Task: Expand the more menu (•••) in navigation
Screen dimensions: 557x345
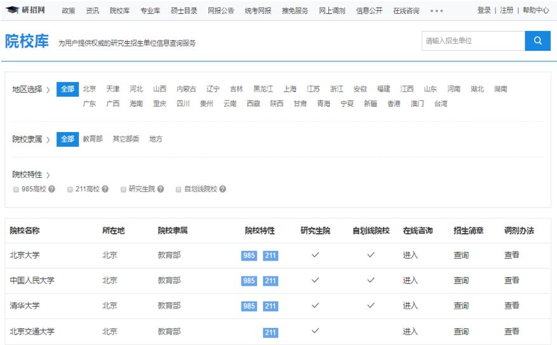Action: pyautogui.click(x=437, y=11)
